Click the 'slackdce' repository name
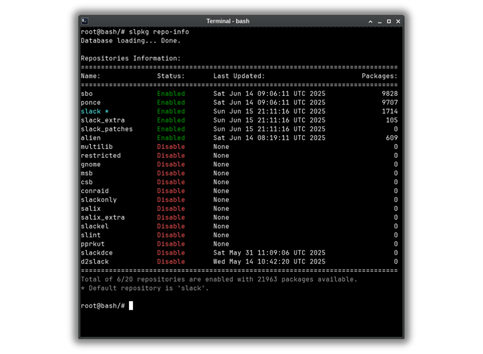Viewport: 483px width, 354px height. [97, 253]
